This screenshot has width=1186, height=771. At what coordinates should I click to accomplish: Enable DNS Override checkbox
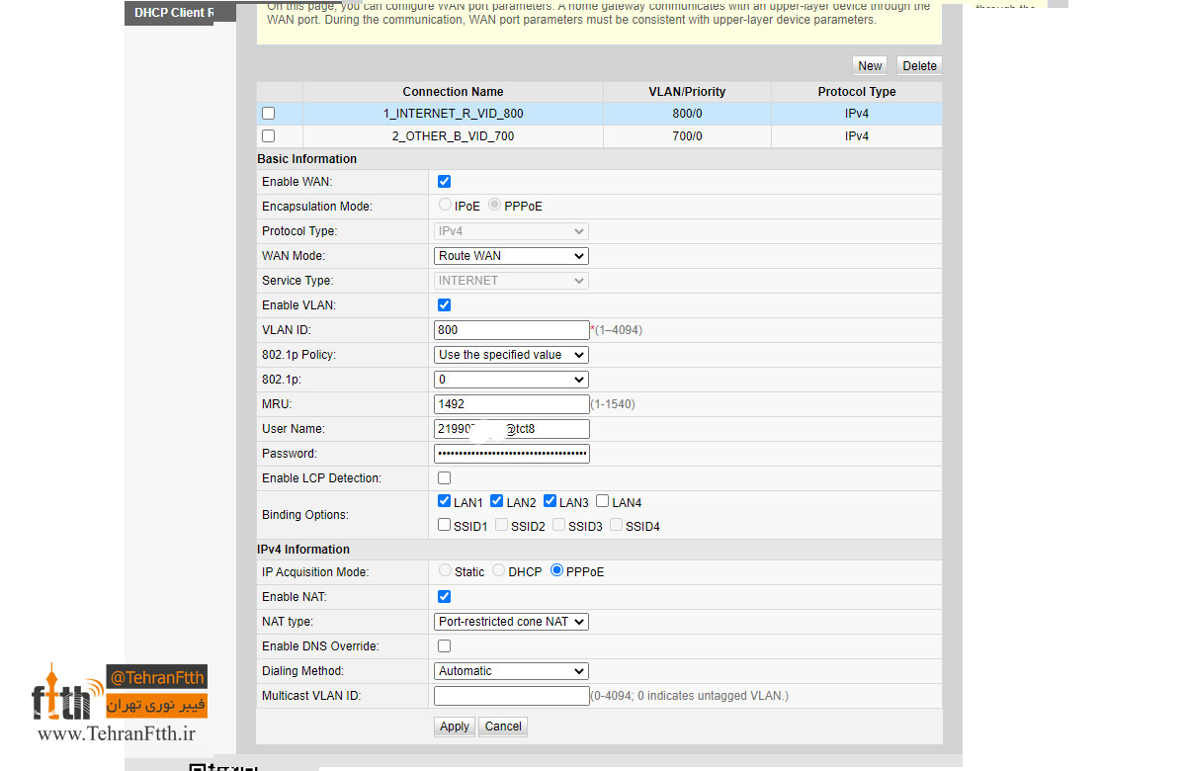(x=444, y=646)
